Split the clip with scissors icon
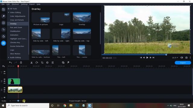The height and width of the screenshot is (108, 193). (31, 63)
